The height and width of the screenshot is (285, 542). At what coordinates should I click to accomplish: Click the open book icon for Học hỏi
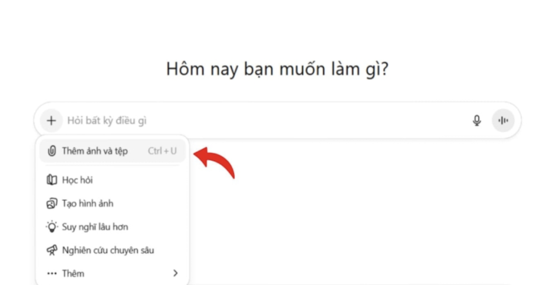click(x=52, y=180)
